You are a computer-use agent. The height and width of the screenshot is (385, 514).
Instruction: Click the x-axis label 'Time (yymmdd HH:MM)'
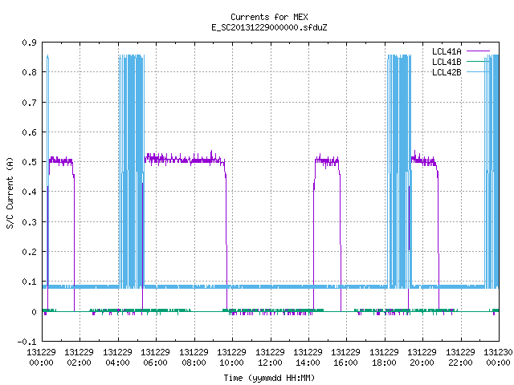[x=269, y=378]
